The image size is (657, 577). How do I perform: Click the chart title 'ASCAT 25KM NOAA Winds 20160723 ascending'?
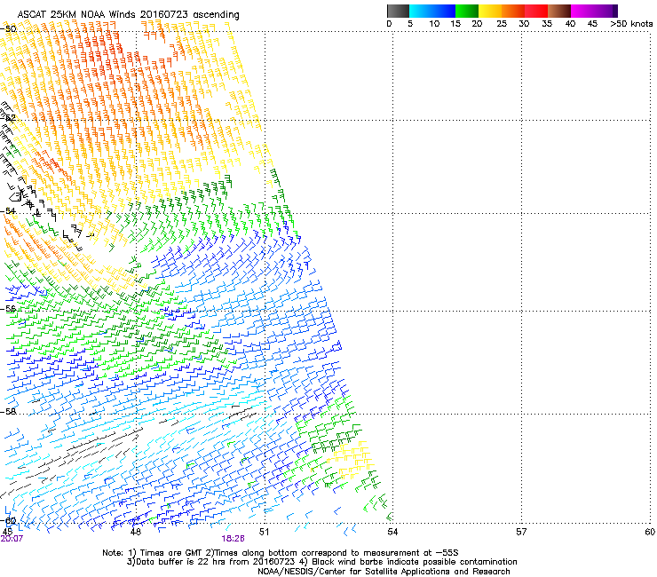point(128,15)
